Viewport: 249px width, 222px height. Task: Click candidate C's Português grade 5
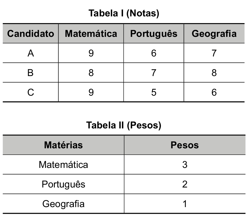coord(154,92)
